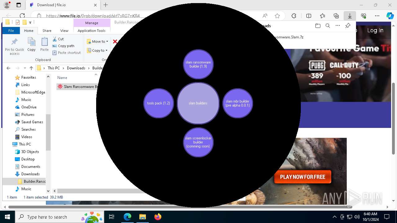Image resolution: width=397 pixels, height=223 pixels.
Task: Open the File tab in Explorer
Action: pyautogui.click(x=11, y=31)
